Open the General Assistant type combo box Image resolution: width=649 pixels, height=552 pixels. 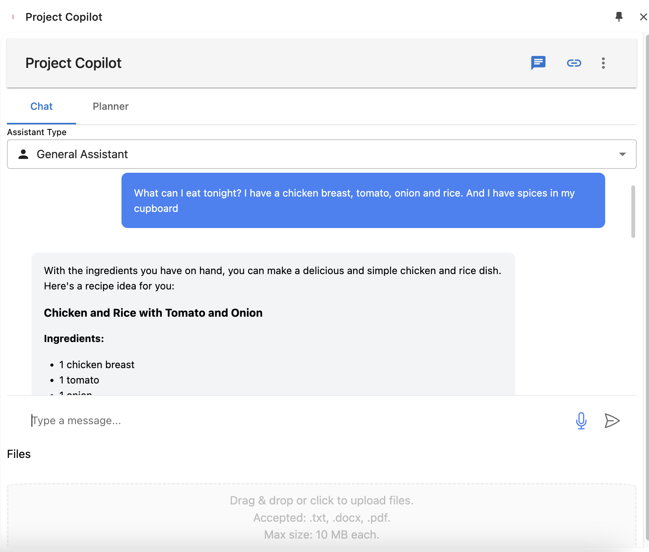click(x=321, y=154)
